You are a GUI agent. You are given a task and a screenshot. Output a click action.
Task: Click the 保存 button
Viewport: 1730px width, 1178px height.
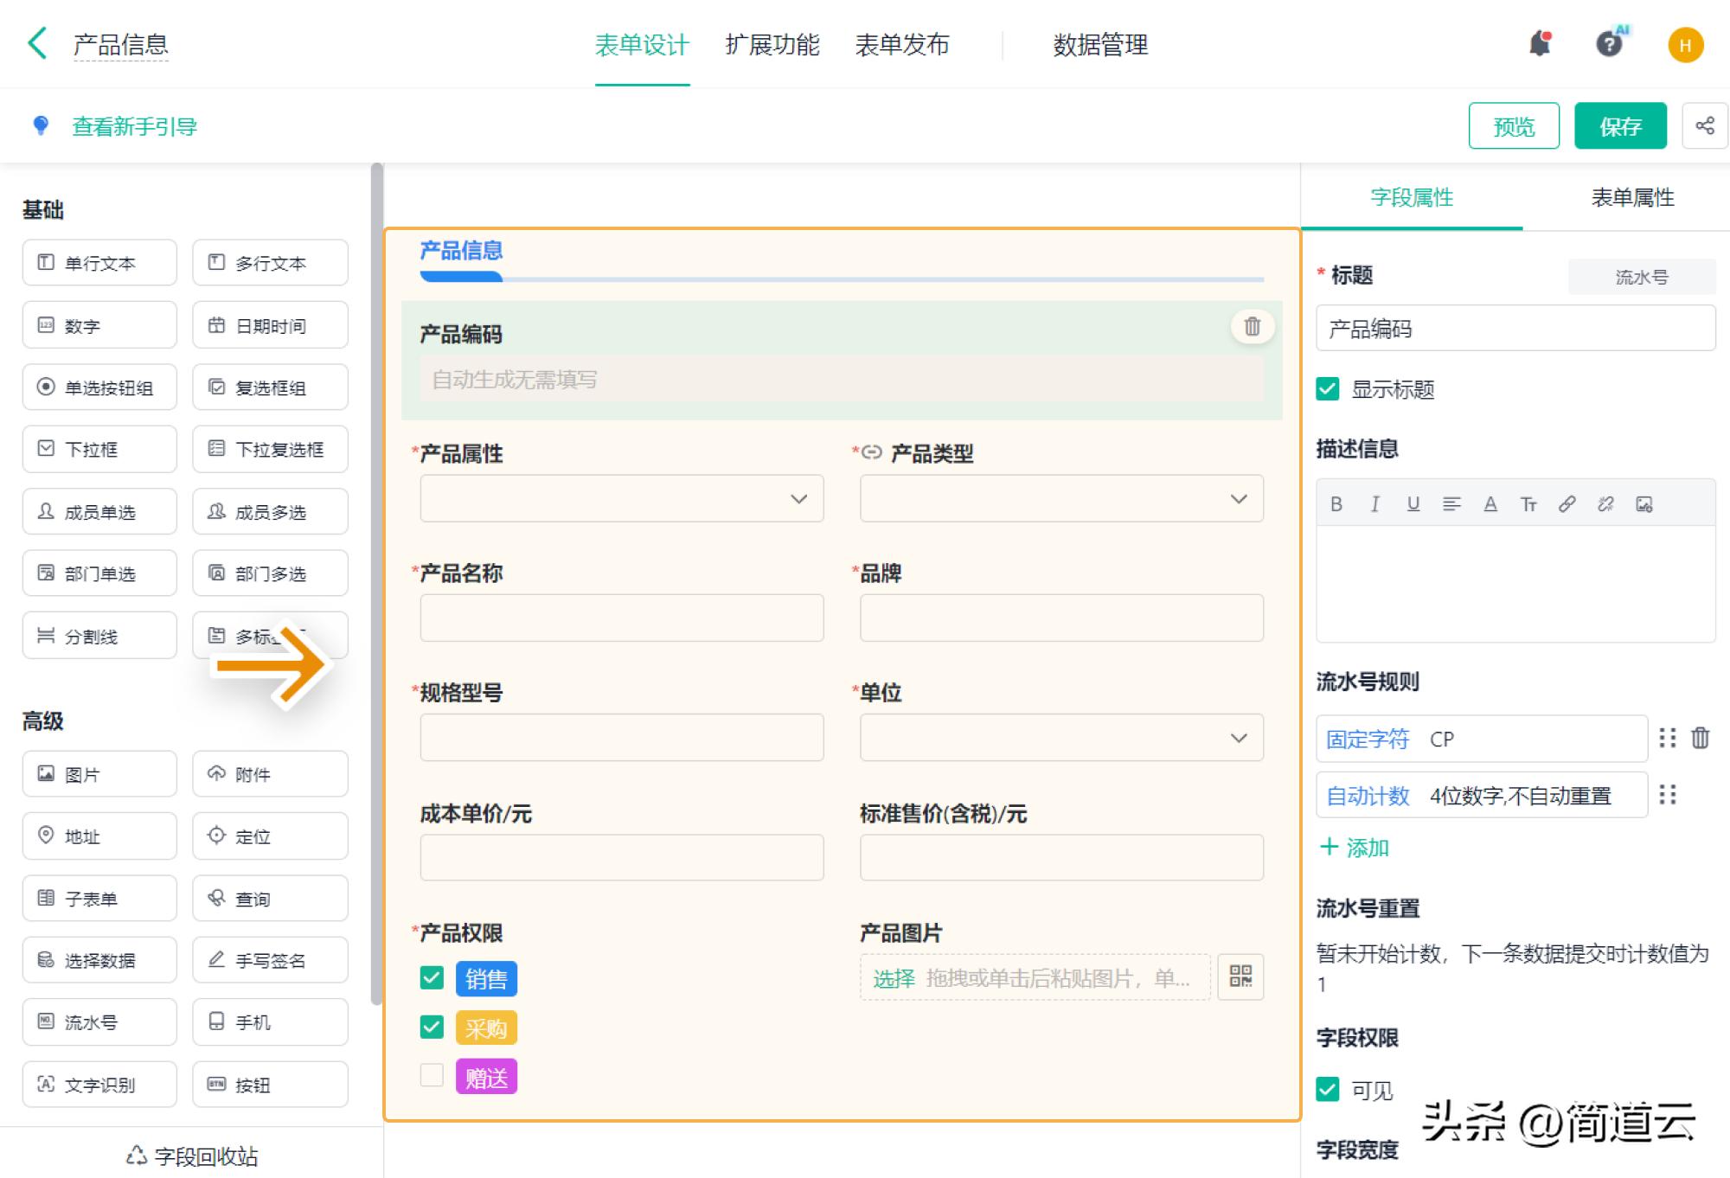coord(1620,126)
